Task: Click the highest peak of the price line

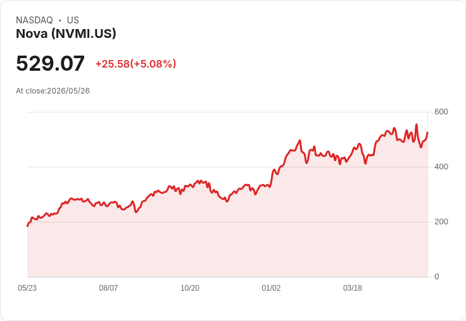Action: point(417,124)
